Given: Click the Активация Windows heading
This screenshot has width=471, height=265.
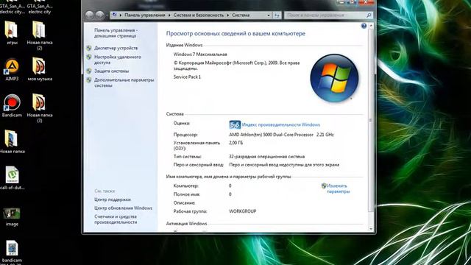Looking at the screenshot, I should point(186,224).
